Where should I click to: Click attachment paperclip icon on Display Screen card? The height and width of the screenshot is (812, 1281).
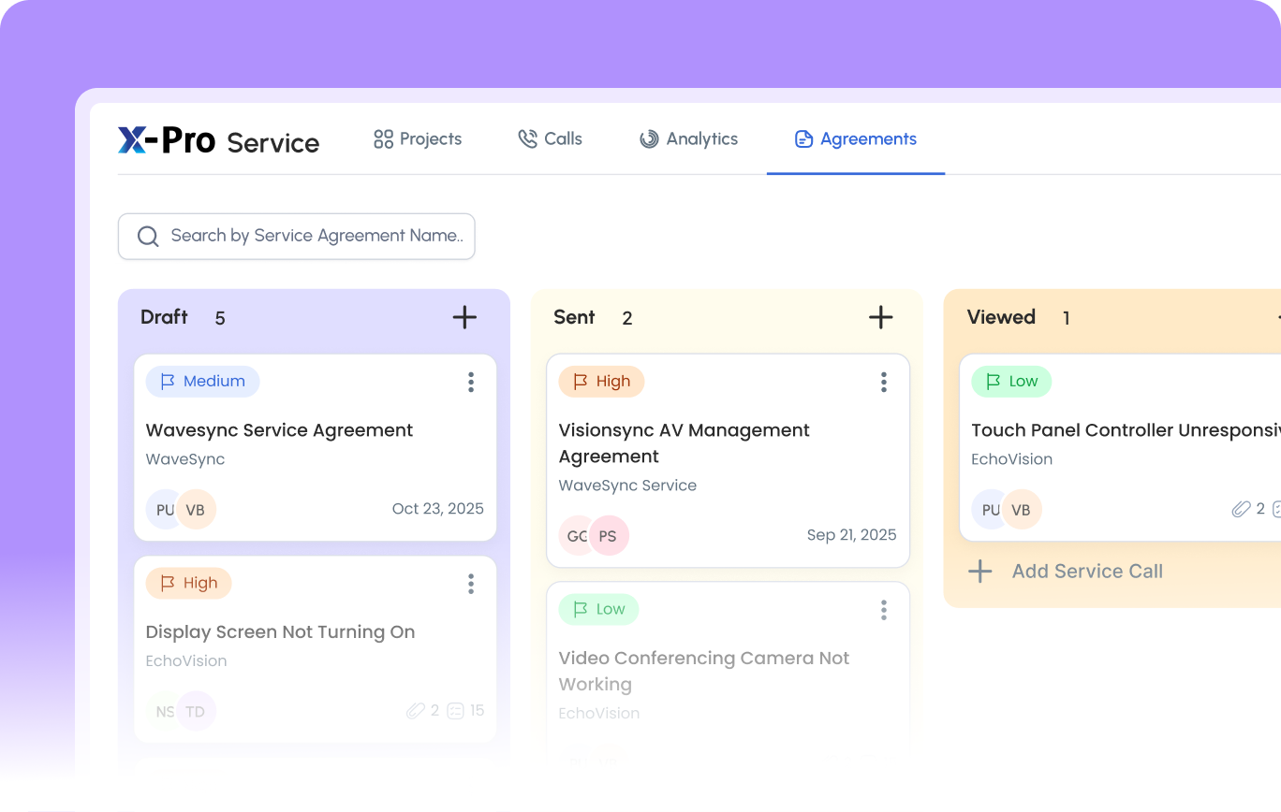[x=416, y=711]
